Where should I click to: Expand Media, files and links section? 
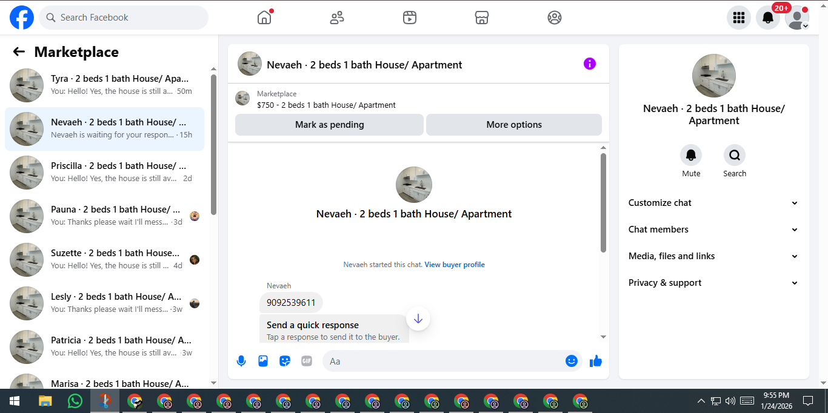point(714,256)
